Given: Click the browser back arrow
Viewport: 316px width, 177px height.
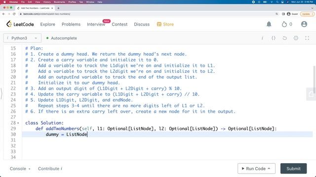Looking at the screenshot, I should point(3,14).
